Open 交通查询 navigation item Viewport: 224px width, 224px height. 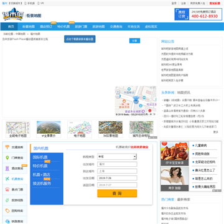pyautogui.click(x=116, y=27)
